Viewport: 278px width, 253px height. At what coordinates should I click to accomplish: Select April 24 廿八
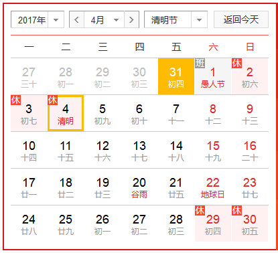(x=29, y=224)
